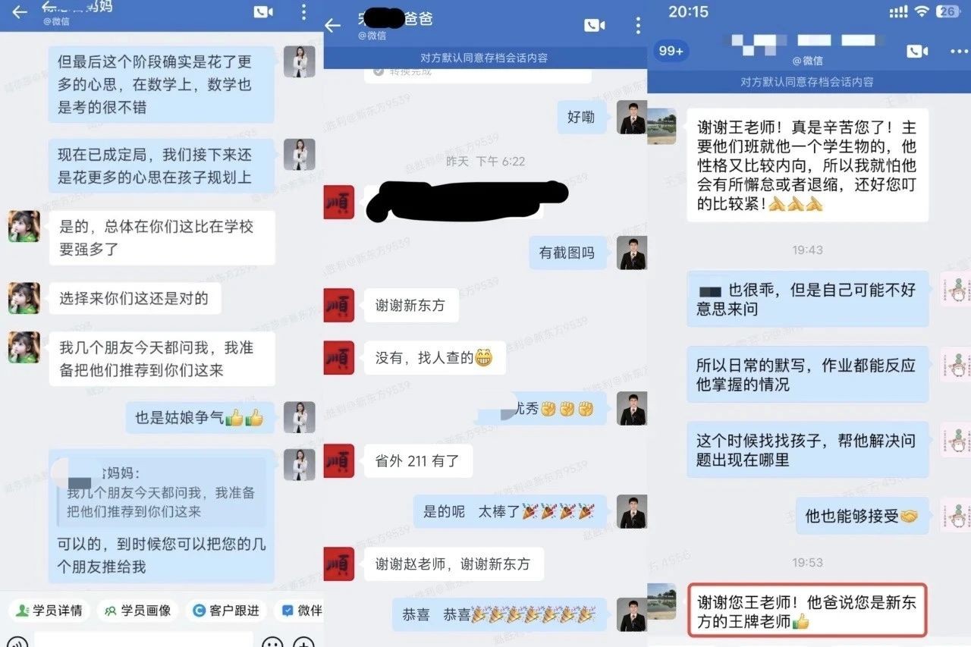The height and width of the screenshot is (647, 971).
Task: Toggle the 微伴 checkbox item
Action: (x=300, y=611)
